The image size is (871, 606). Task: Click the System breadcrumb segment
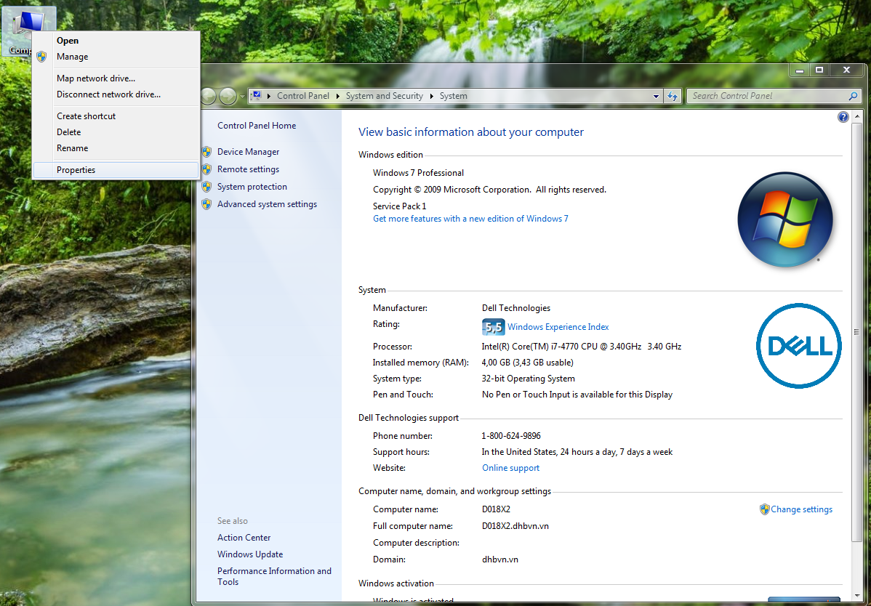click(453, 96)
